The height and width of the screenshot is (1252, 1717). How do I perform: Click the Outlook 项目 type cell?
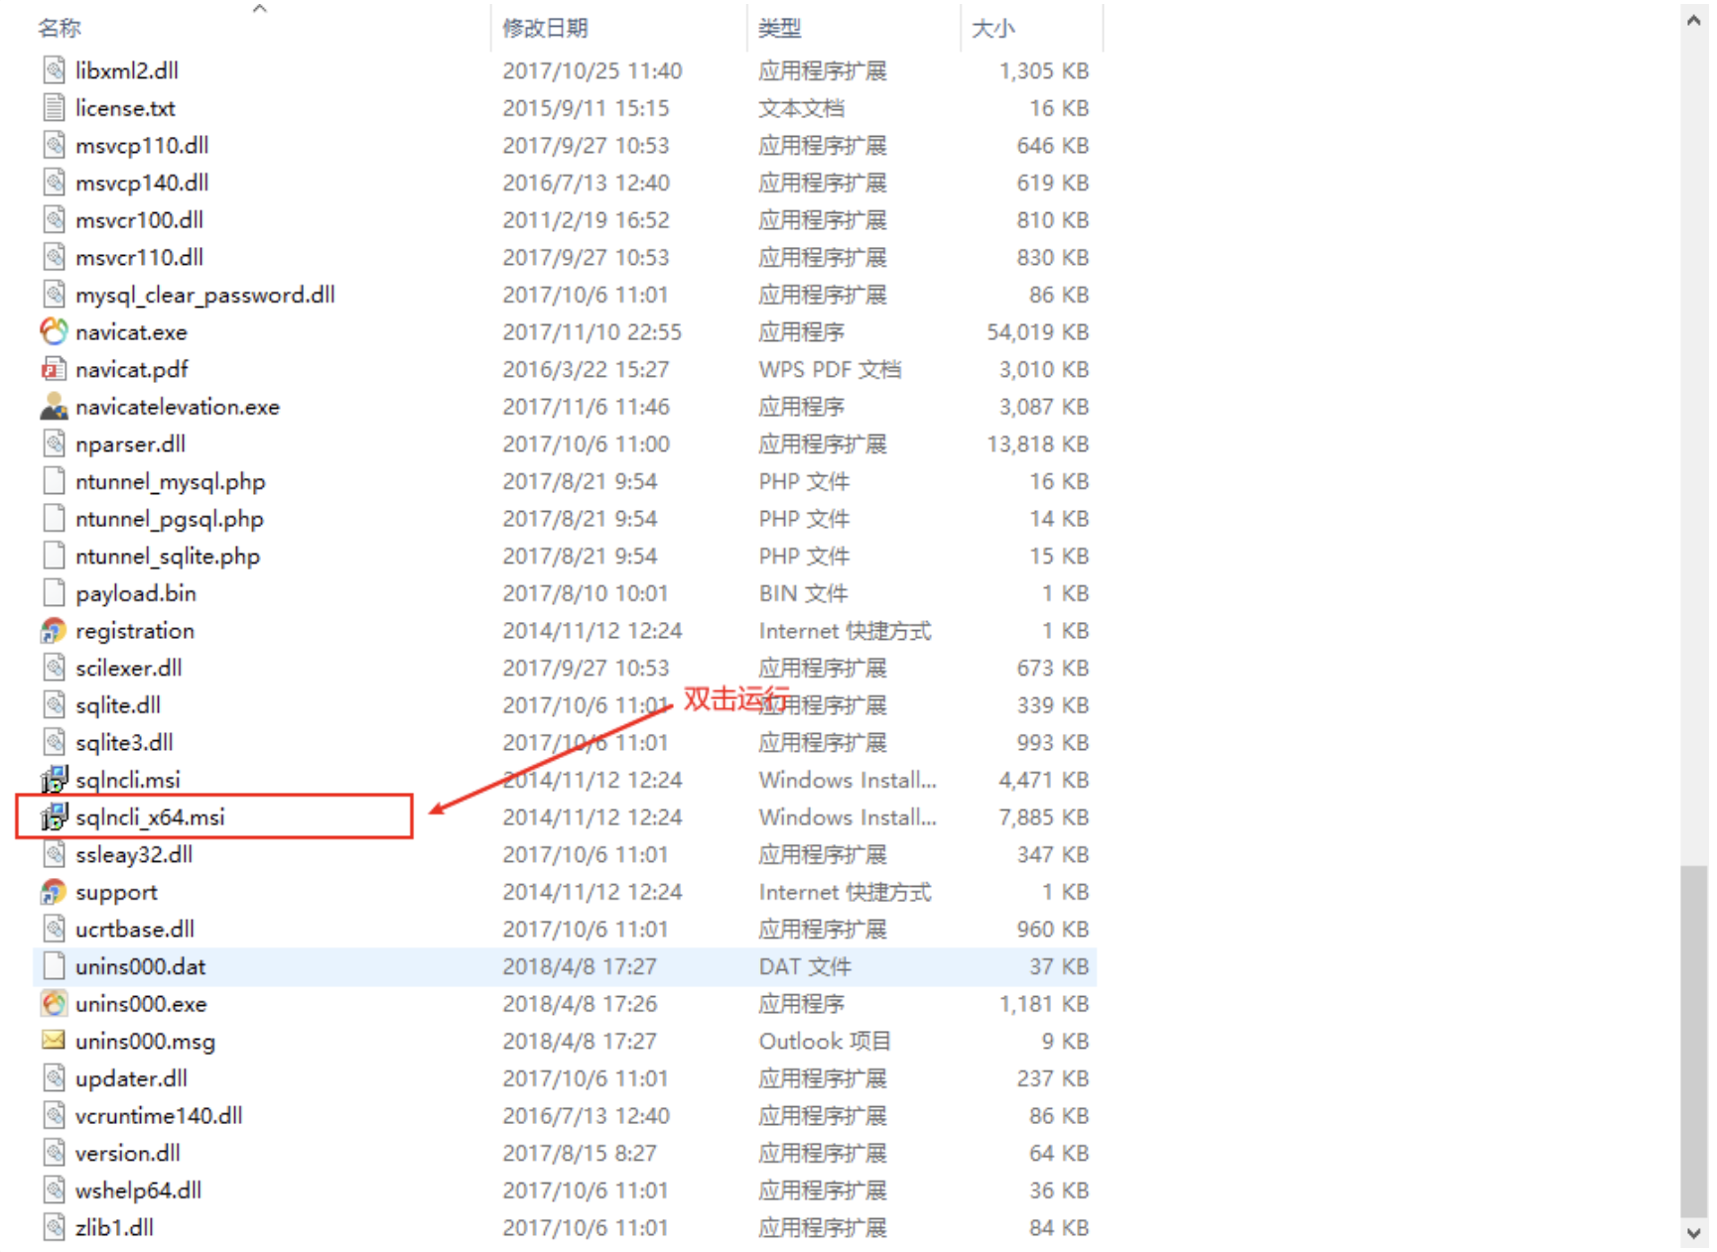825,1042
